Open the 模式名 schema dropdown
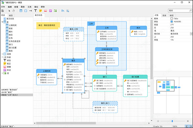This screenshot has width=193, height=128. pos(191,34)
